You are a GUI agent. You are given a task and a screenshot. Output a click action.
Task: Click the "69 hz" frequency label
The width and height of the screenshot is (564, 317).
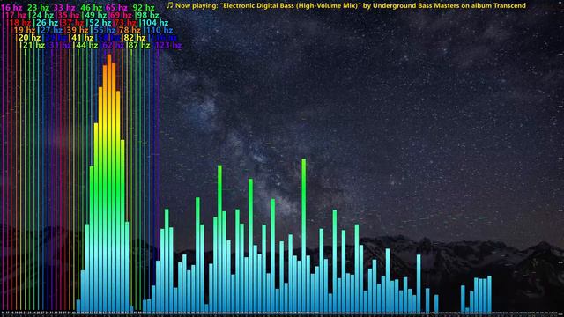(122, 16)
